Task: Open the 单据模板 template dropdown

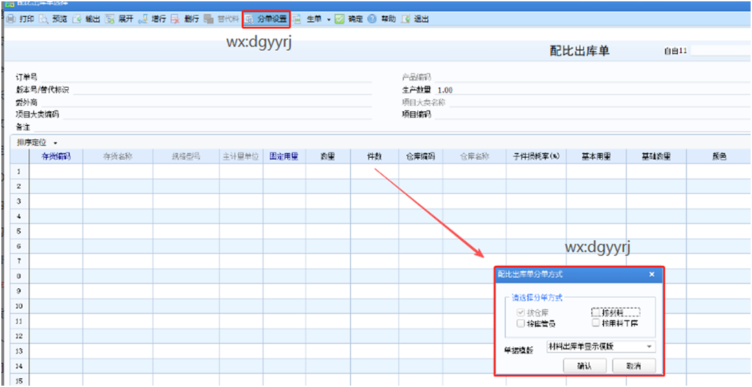Action: (x=649, y=347)
